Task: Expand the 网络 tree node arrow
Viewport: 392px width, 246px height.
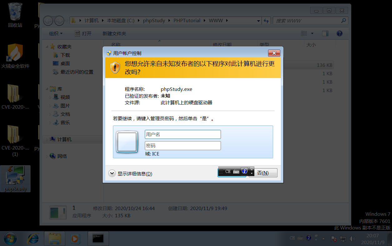Action: pos(47,156)
